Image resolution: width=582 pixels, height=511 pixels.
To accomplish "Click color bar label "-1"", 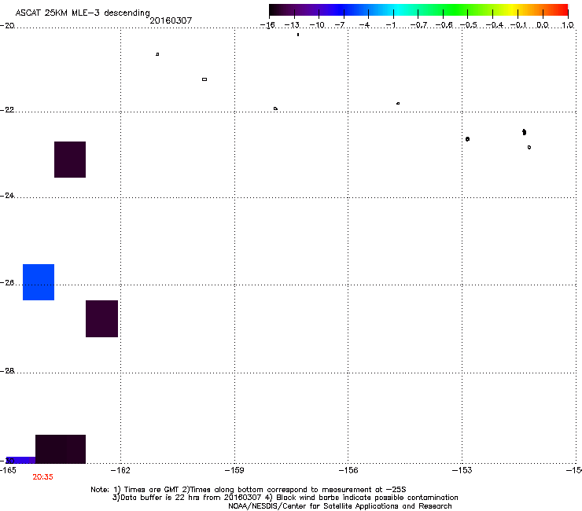I will tap(390, 25).
